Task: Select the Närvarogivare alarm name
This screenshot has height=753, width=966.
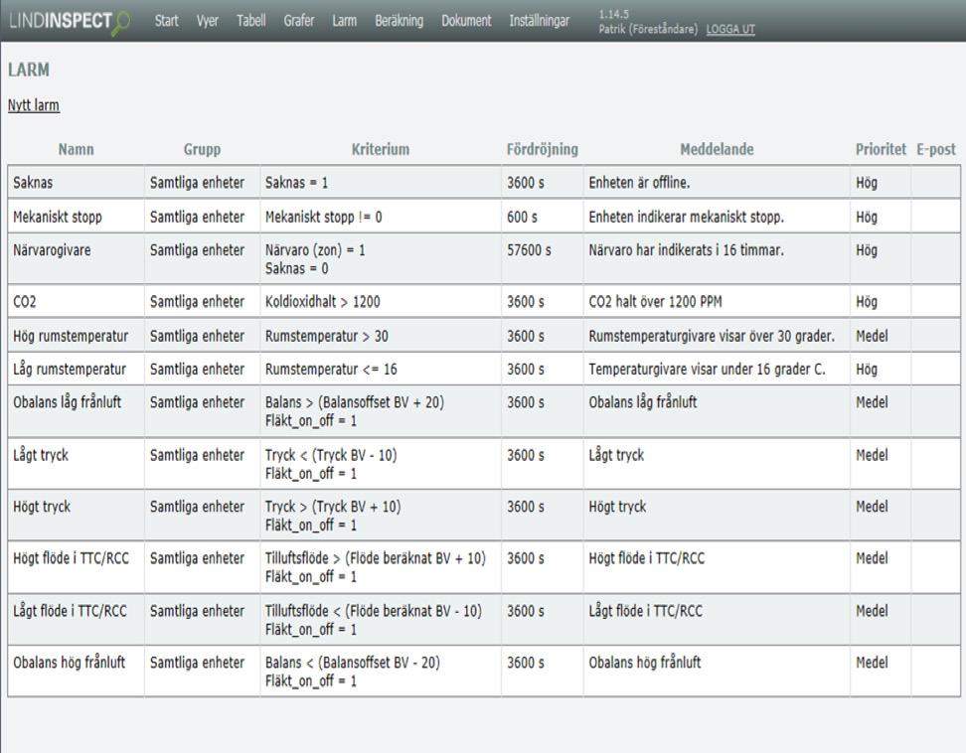Action: (x=52, y=250)
